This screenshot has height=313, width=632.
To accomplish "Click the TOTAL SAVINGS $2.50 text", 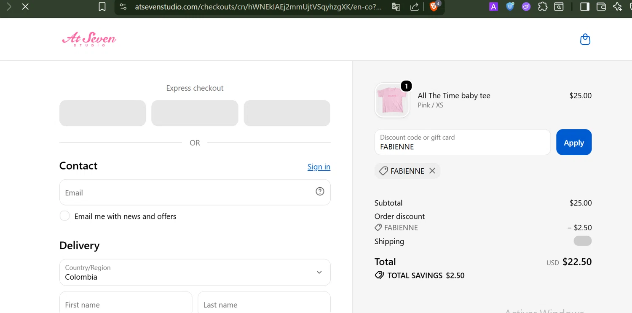I will (426, 275).
